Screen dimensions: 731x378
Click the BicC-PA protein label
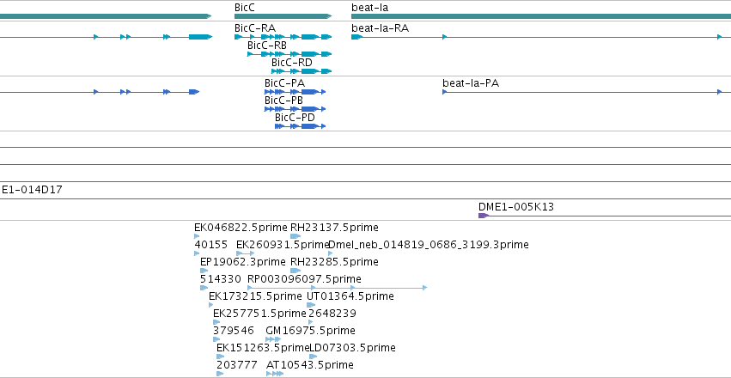point(284,83)
